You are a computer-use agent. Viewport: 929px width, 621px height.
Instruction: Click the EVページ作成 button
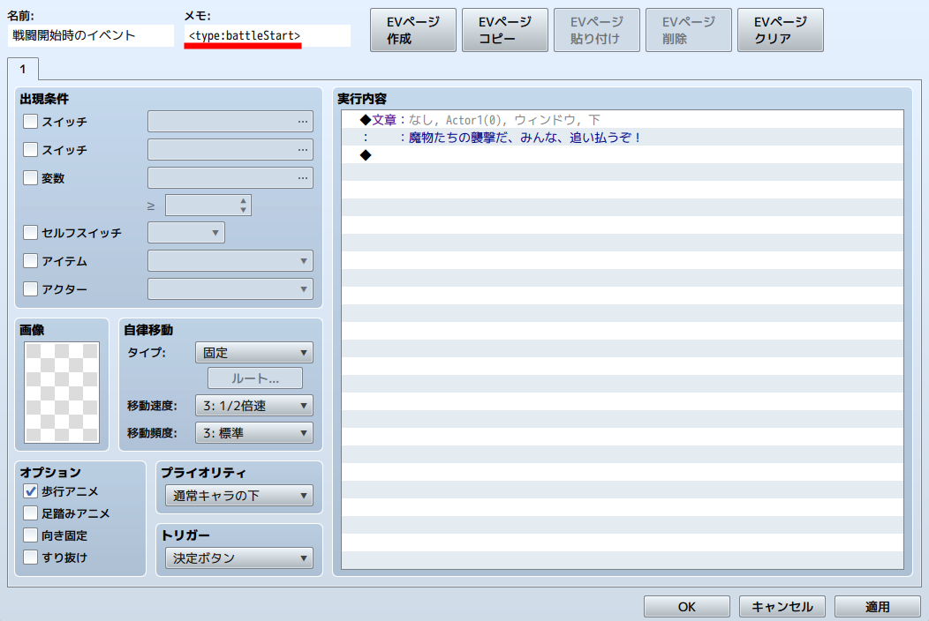click(x=413, y=30)
